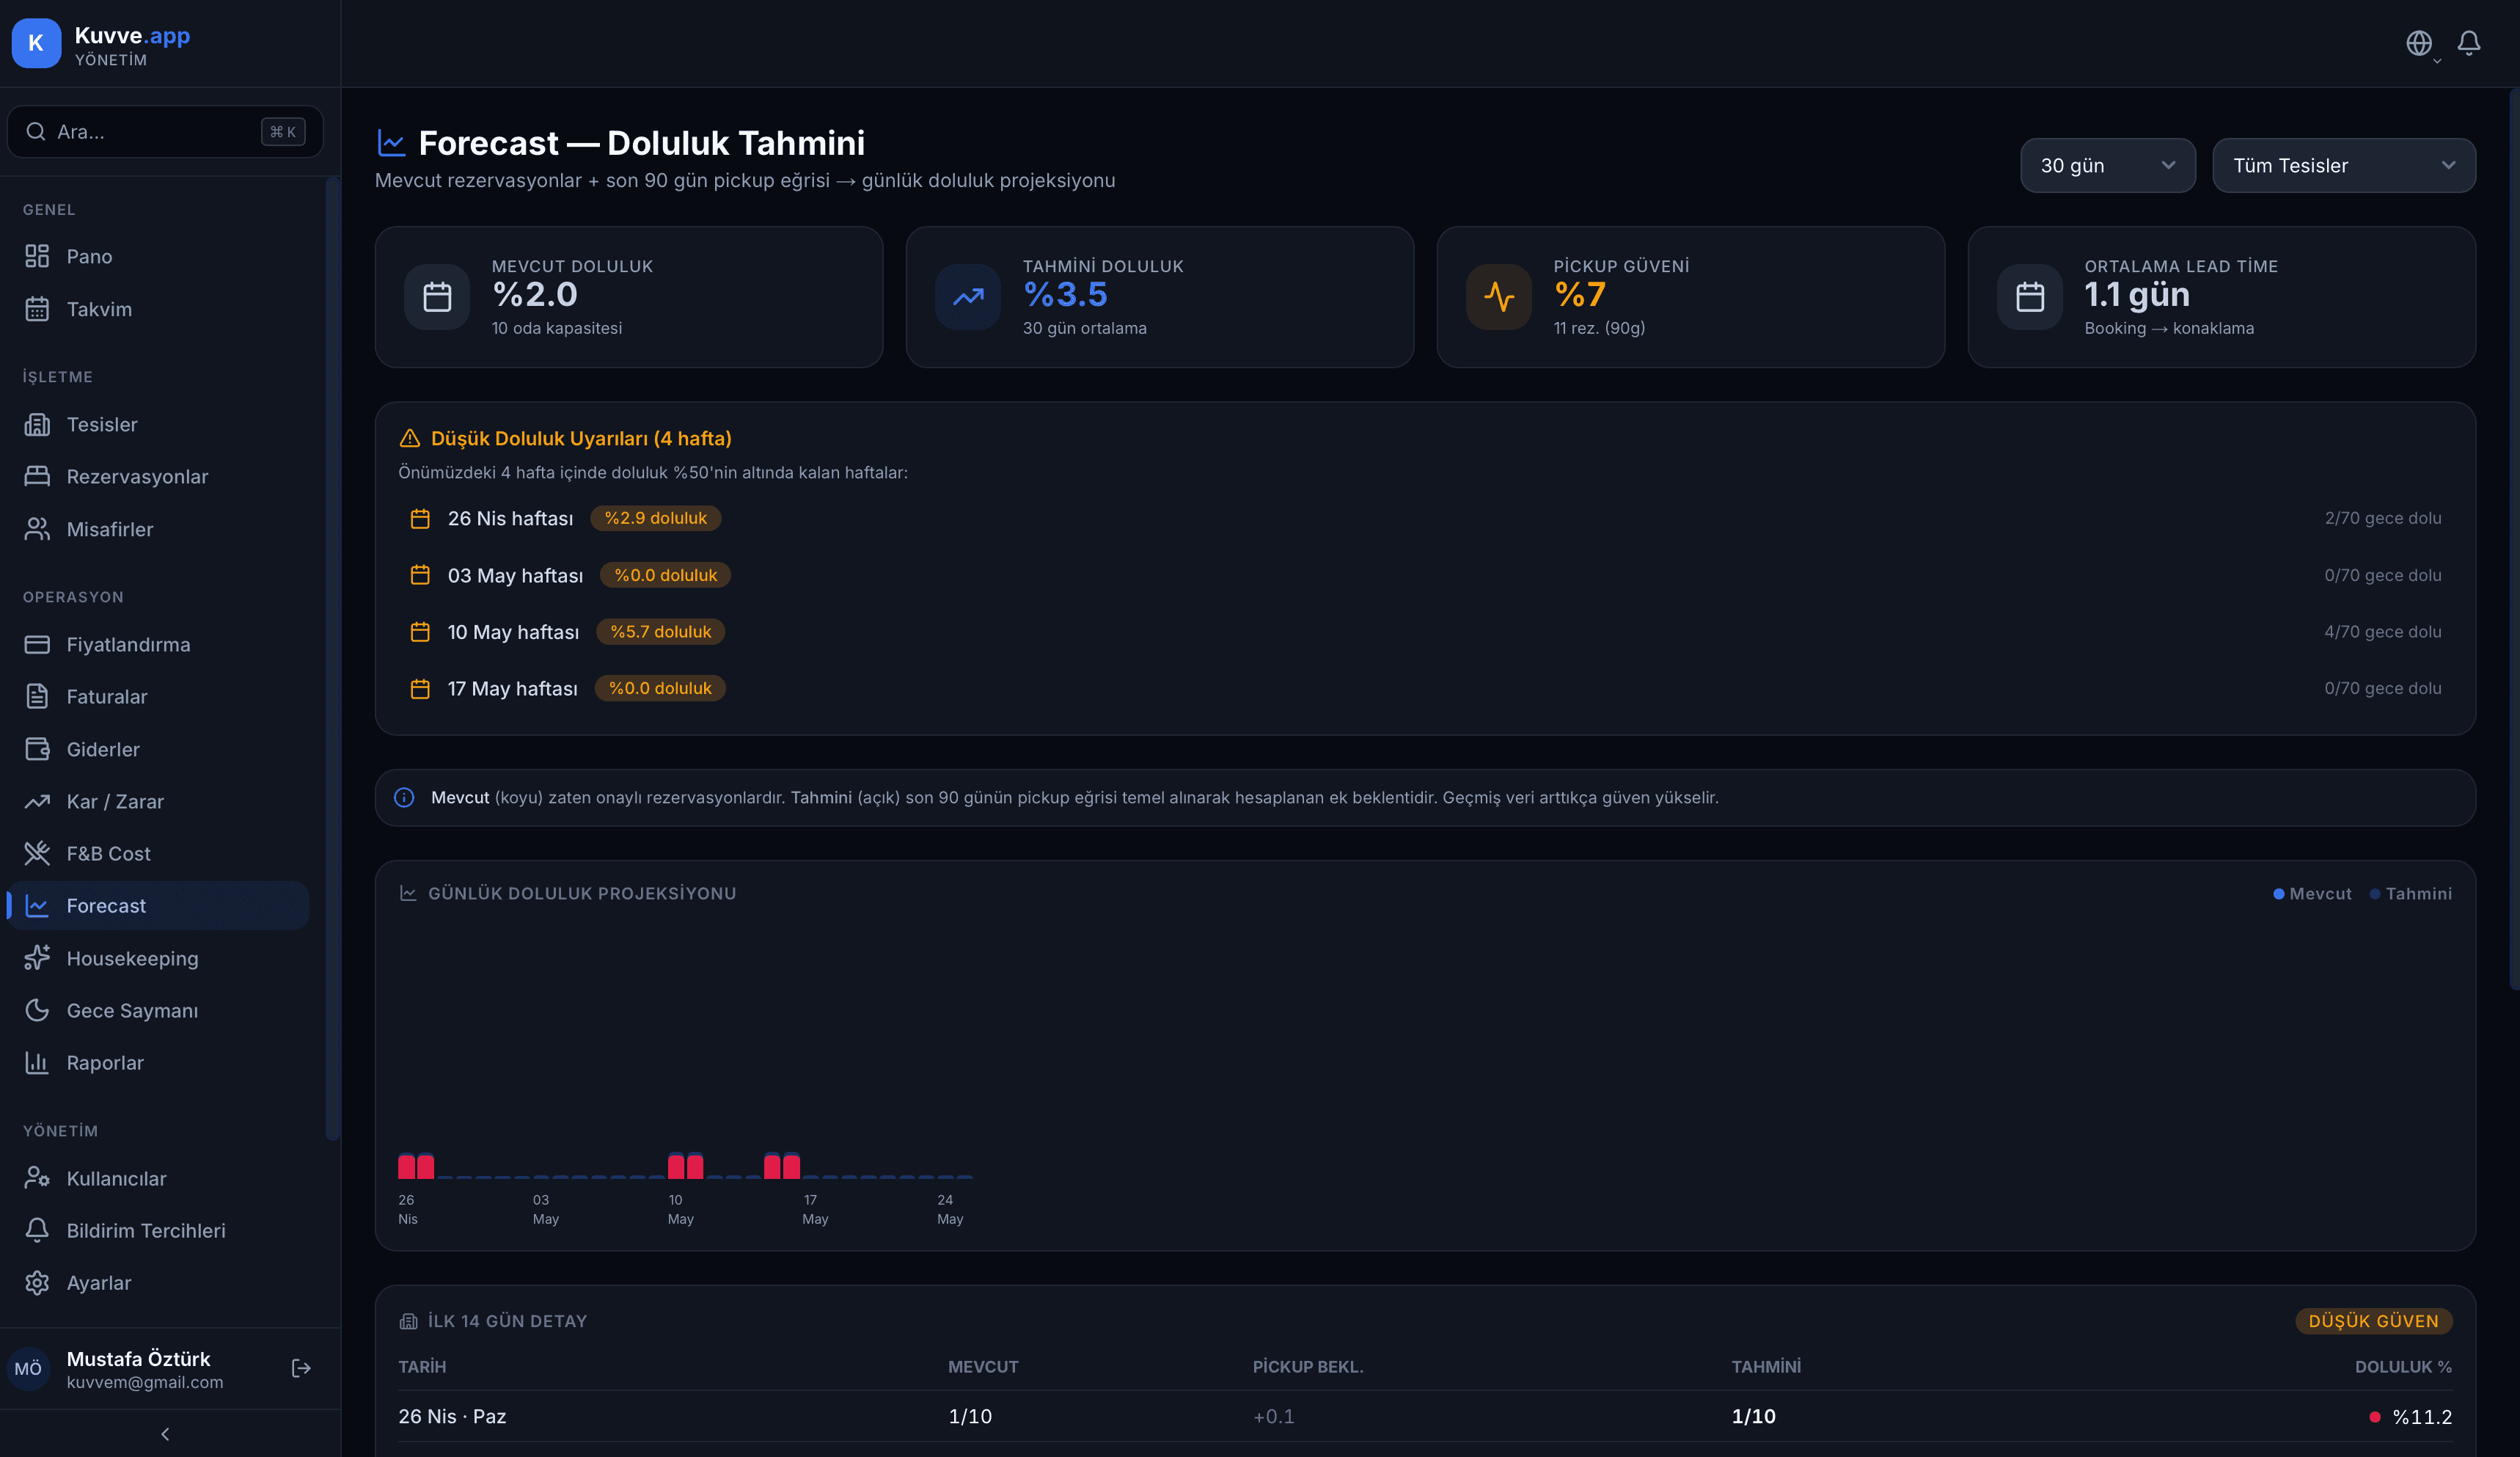Click the F&B Cost utensils icon
The image size is (2520, 1457).
click(x=37, y=853)
